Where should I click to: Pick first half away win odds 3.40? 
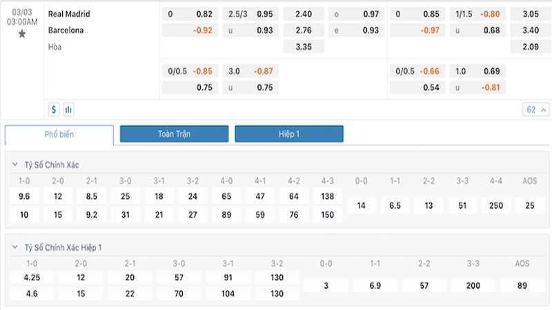pos(531,30)
